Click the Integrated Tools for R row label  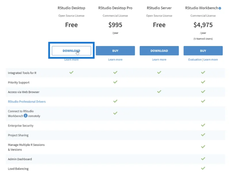22,73
